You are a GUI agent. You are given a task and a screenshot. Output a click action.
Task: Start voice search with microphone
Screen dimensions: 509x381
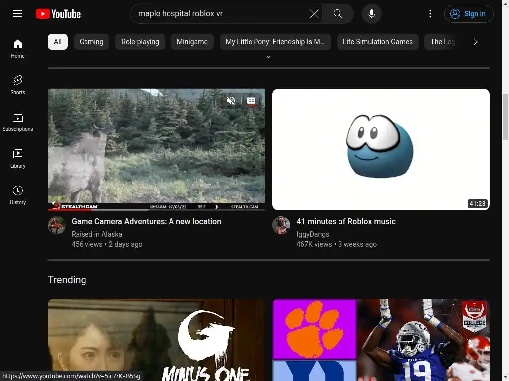pyautogui.click(x=372, y=14)
